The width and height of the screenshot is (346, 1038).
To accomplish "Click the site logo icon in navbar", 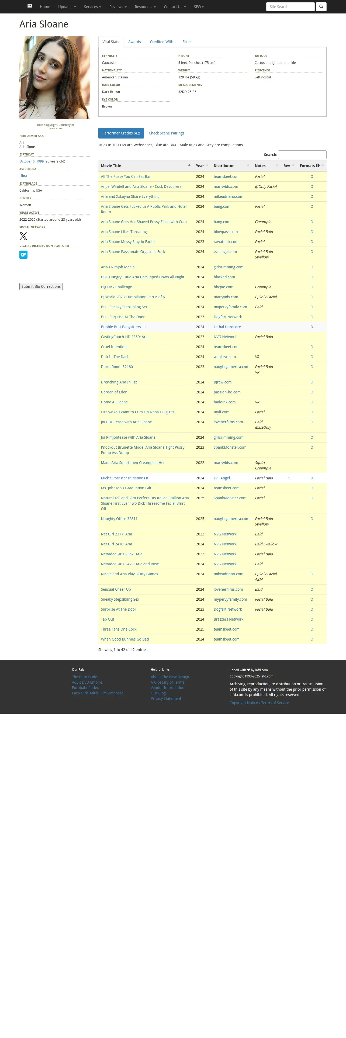I will (x=29, y=6).
